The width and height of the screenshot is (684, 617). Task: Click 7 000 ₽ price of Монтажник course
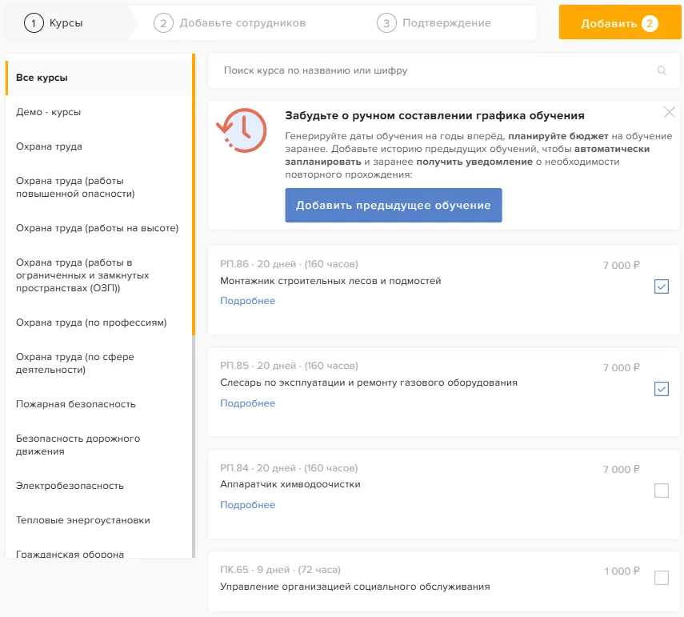621,266
